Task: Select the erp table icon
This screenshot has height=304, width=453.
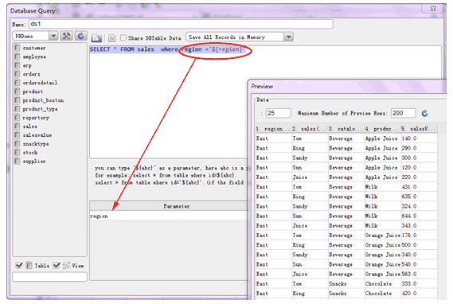Action: click(x=17, y=65)
